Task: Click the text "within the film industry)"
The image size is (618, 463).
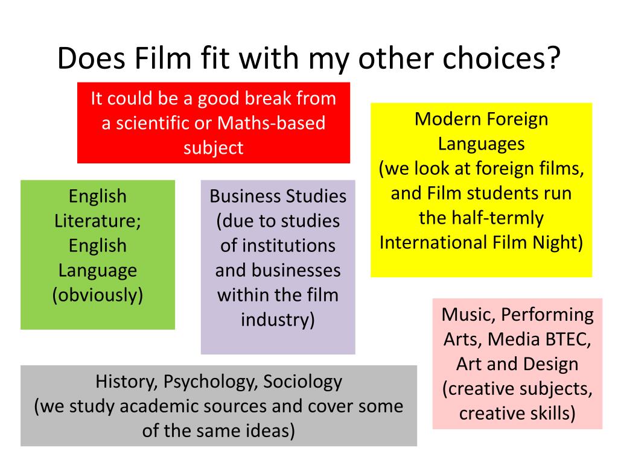Action: 278,307
